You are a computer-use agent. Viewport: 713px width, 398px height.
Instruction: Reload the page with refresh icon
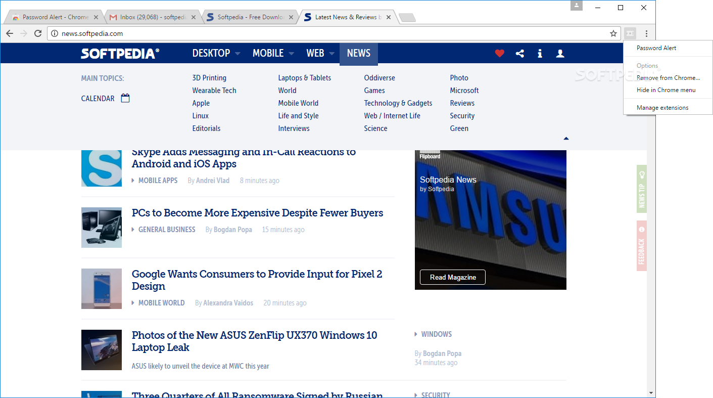point(38,33)
